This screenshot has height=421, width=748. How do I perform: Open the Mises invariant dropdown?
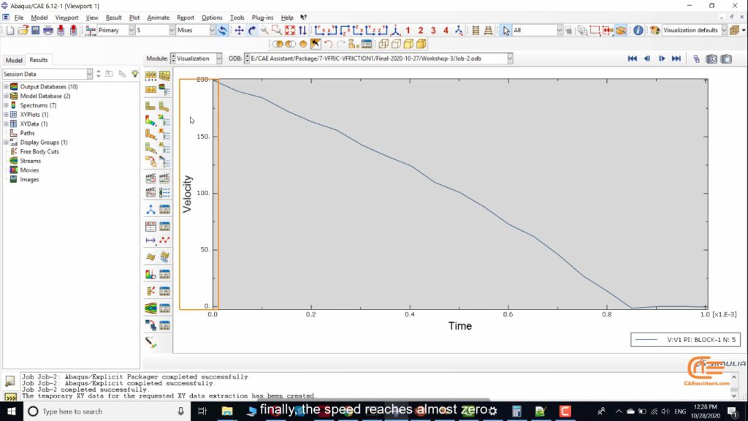pos(213,31)
